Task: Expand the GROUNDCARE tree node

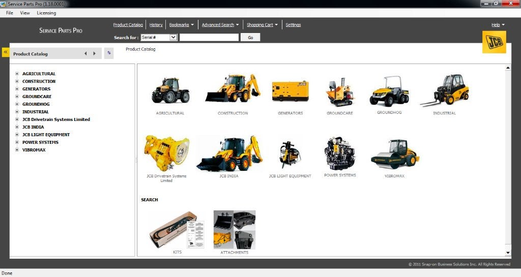Action: tap(17, 97)
